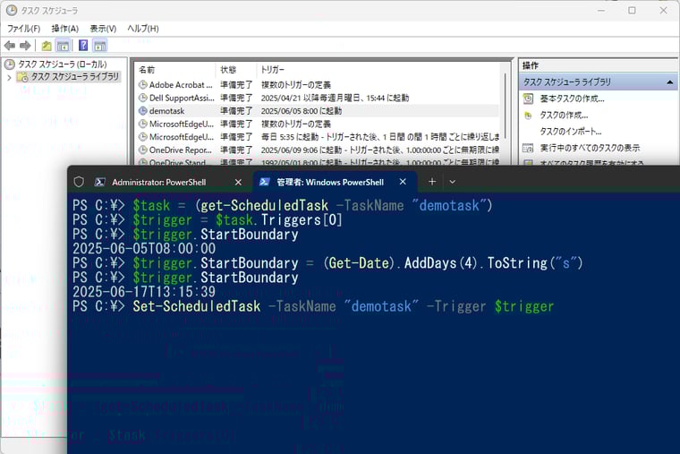Select the MicrosoftEdgeU... task with 複数のトリガーの定義

[319, 124]
